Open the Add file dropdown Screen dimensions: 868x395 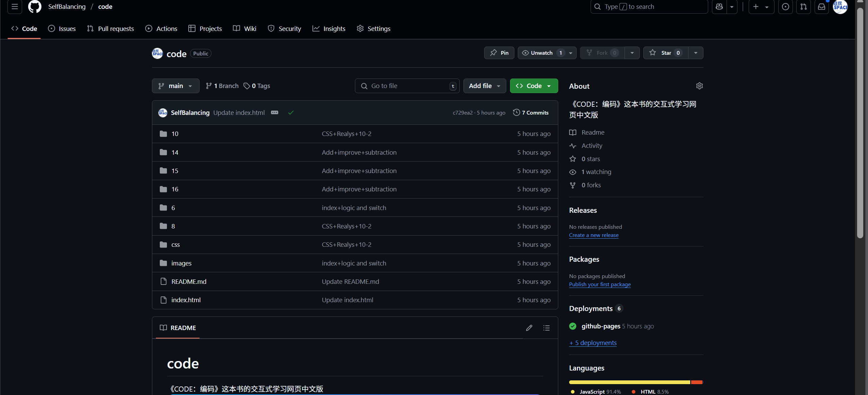(484, 86)
